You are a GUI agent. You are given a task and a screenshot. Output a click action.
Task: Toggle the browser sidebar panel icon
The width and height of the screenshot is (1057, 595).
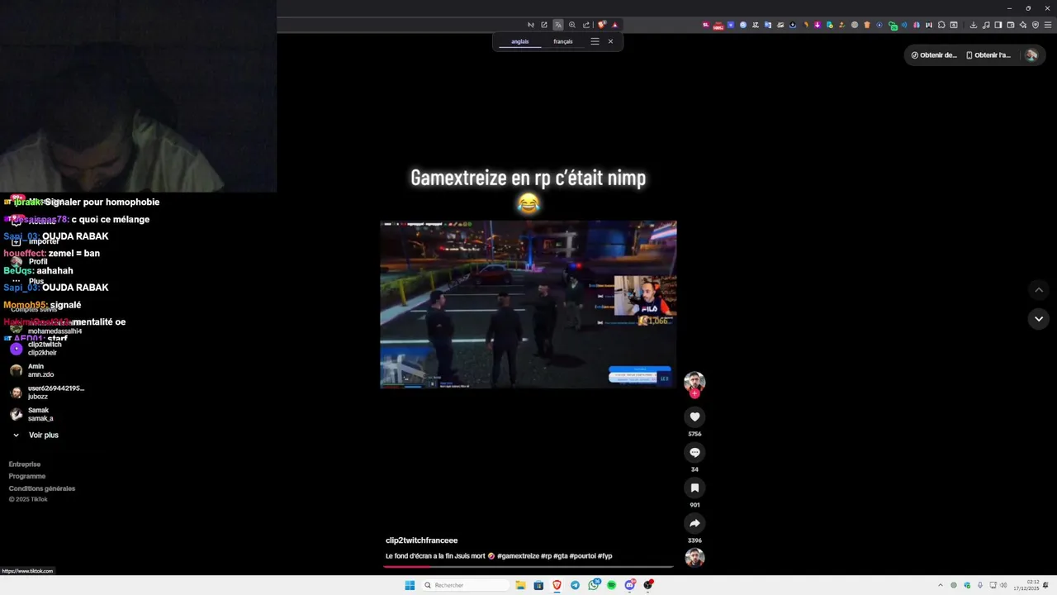[998, 25]
